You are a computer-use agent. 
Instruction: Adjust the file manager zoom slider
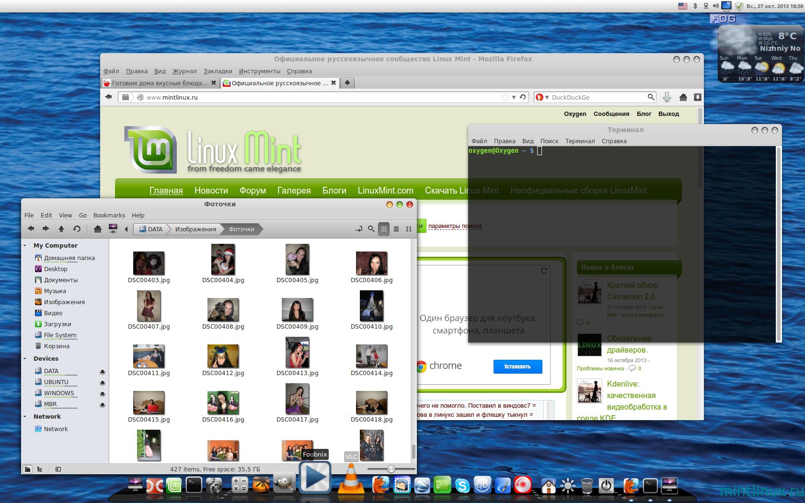[x=391, y=469]
